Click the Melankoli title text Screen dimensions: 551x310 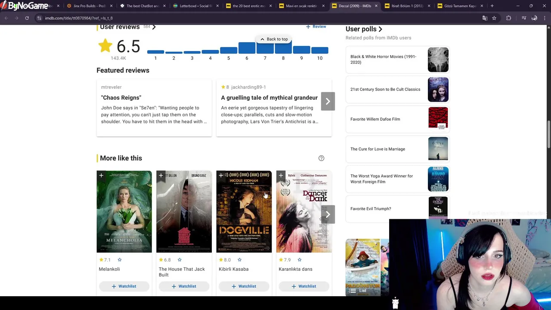click(x=109, y=269)
